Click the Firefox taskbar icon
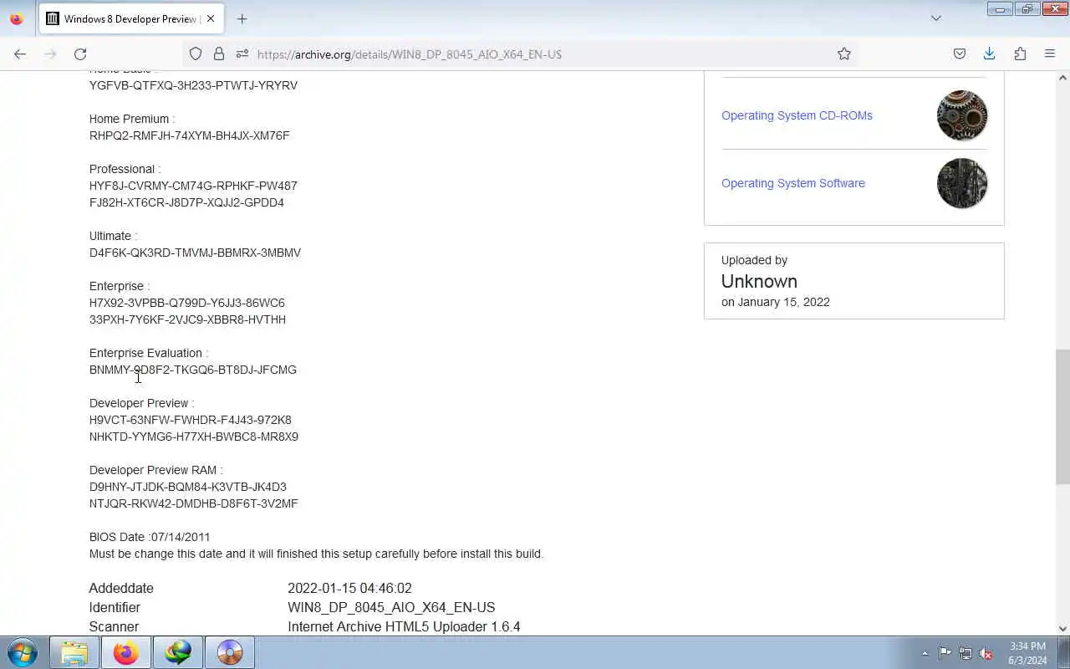 [x=126, y=652]
